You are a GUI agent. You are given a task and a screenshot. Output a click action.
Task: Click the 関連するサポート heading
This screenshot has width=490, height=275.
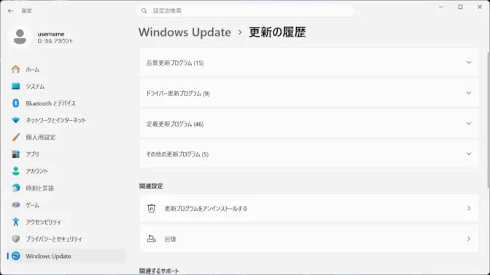click(x=159, y=271)
